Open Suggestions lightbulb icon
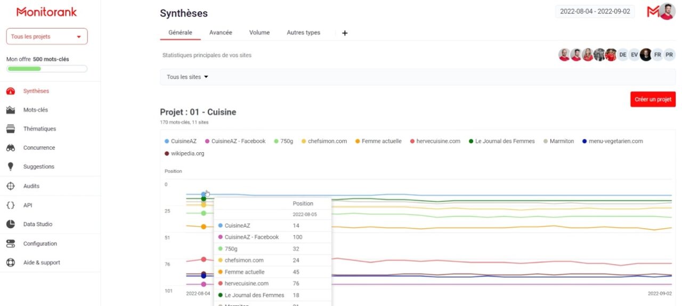 click(x=11, y=167)
